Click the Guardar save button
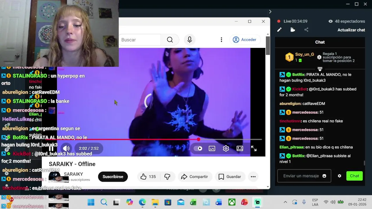The width and height of the screenshot is (372, 209). pos(230,176)
